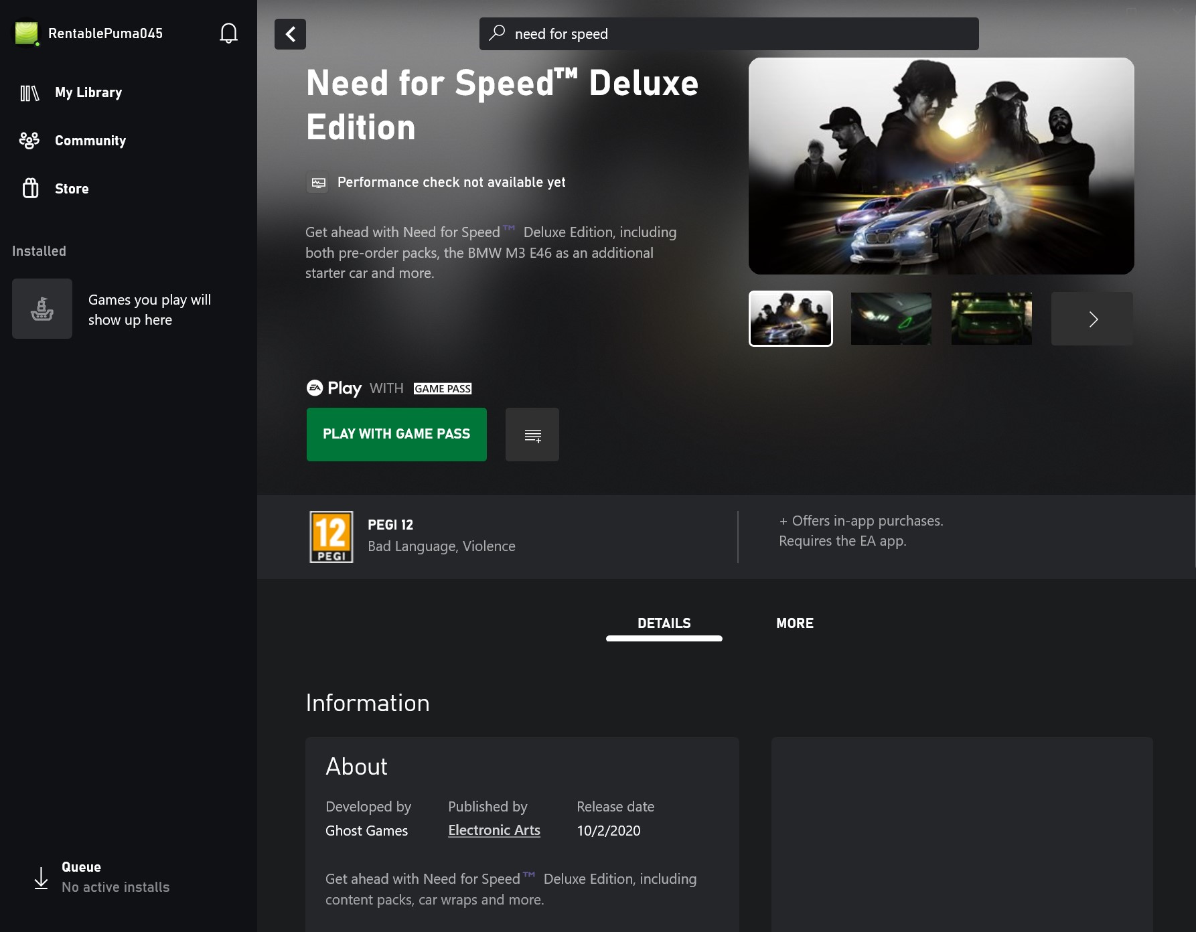This screenshot has height=932, width=1196.
Task: Click Requires the EA app text
Action: pyautogui.click(x=842, y=541)
